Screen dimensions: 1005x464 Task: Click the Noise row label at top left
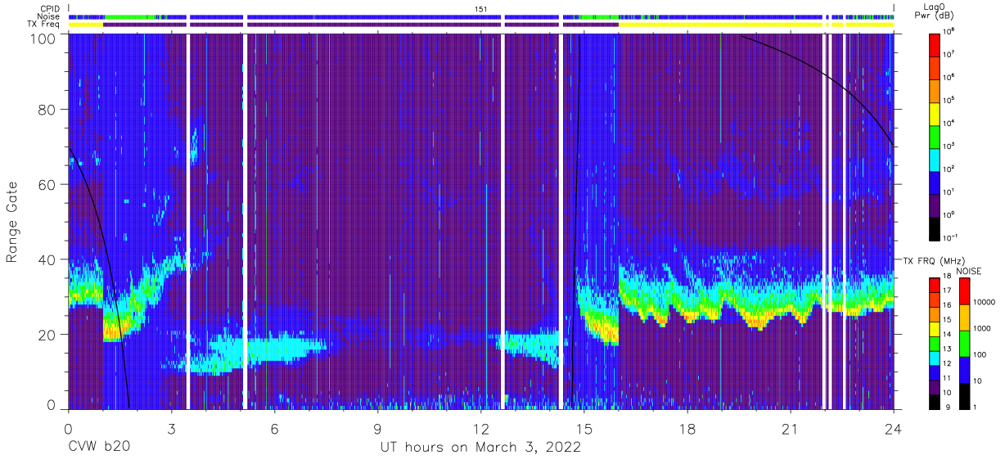(x=48, y=16)
